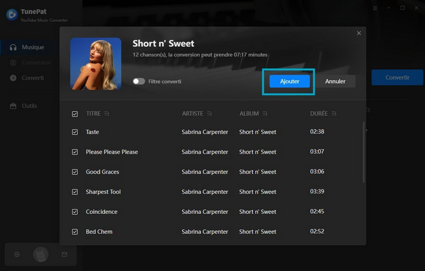The width and height of the screenshot is (425, 271).
Task: Open the mail feedback icon in sidebar
Action: tap(64, 254)
